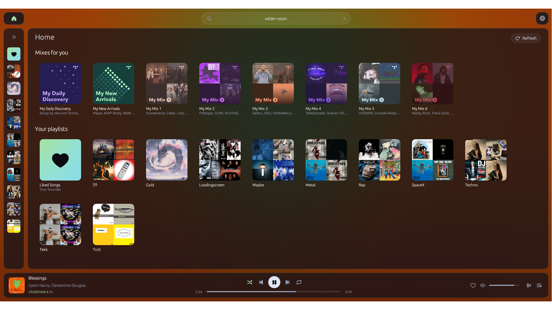Open the Troll playlist
This screenshot has width=552, height=310.
coord(114,224)
